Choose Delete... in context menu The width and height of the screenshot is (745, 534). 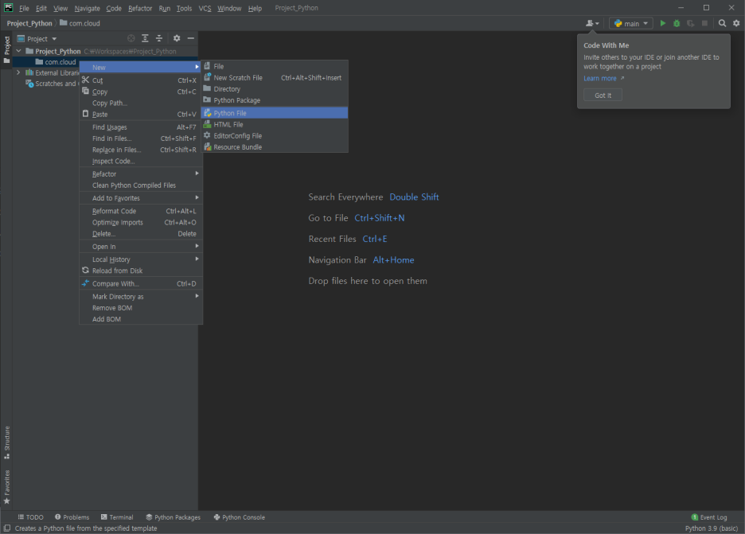141,234
